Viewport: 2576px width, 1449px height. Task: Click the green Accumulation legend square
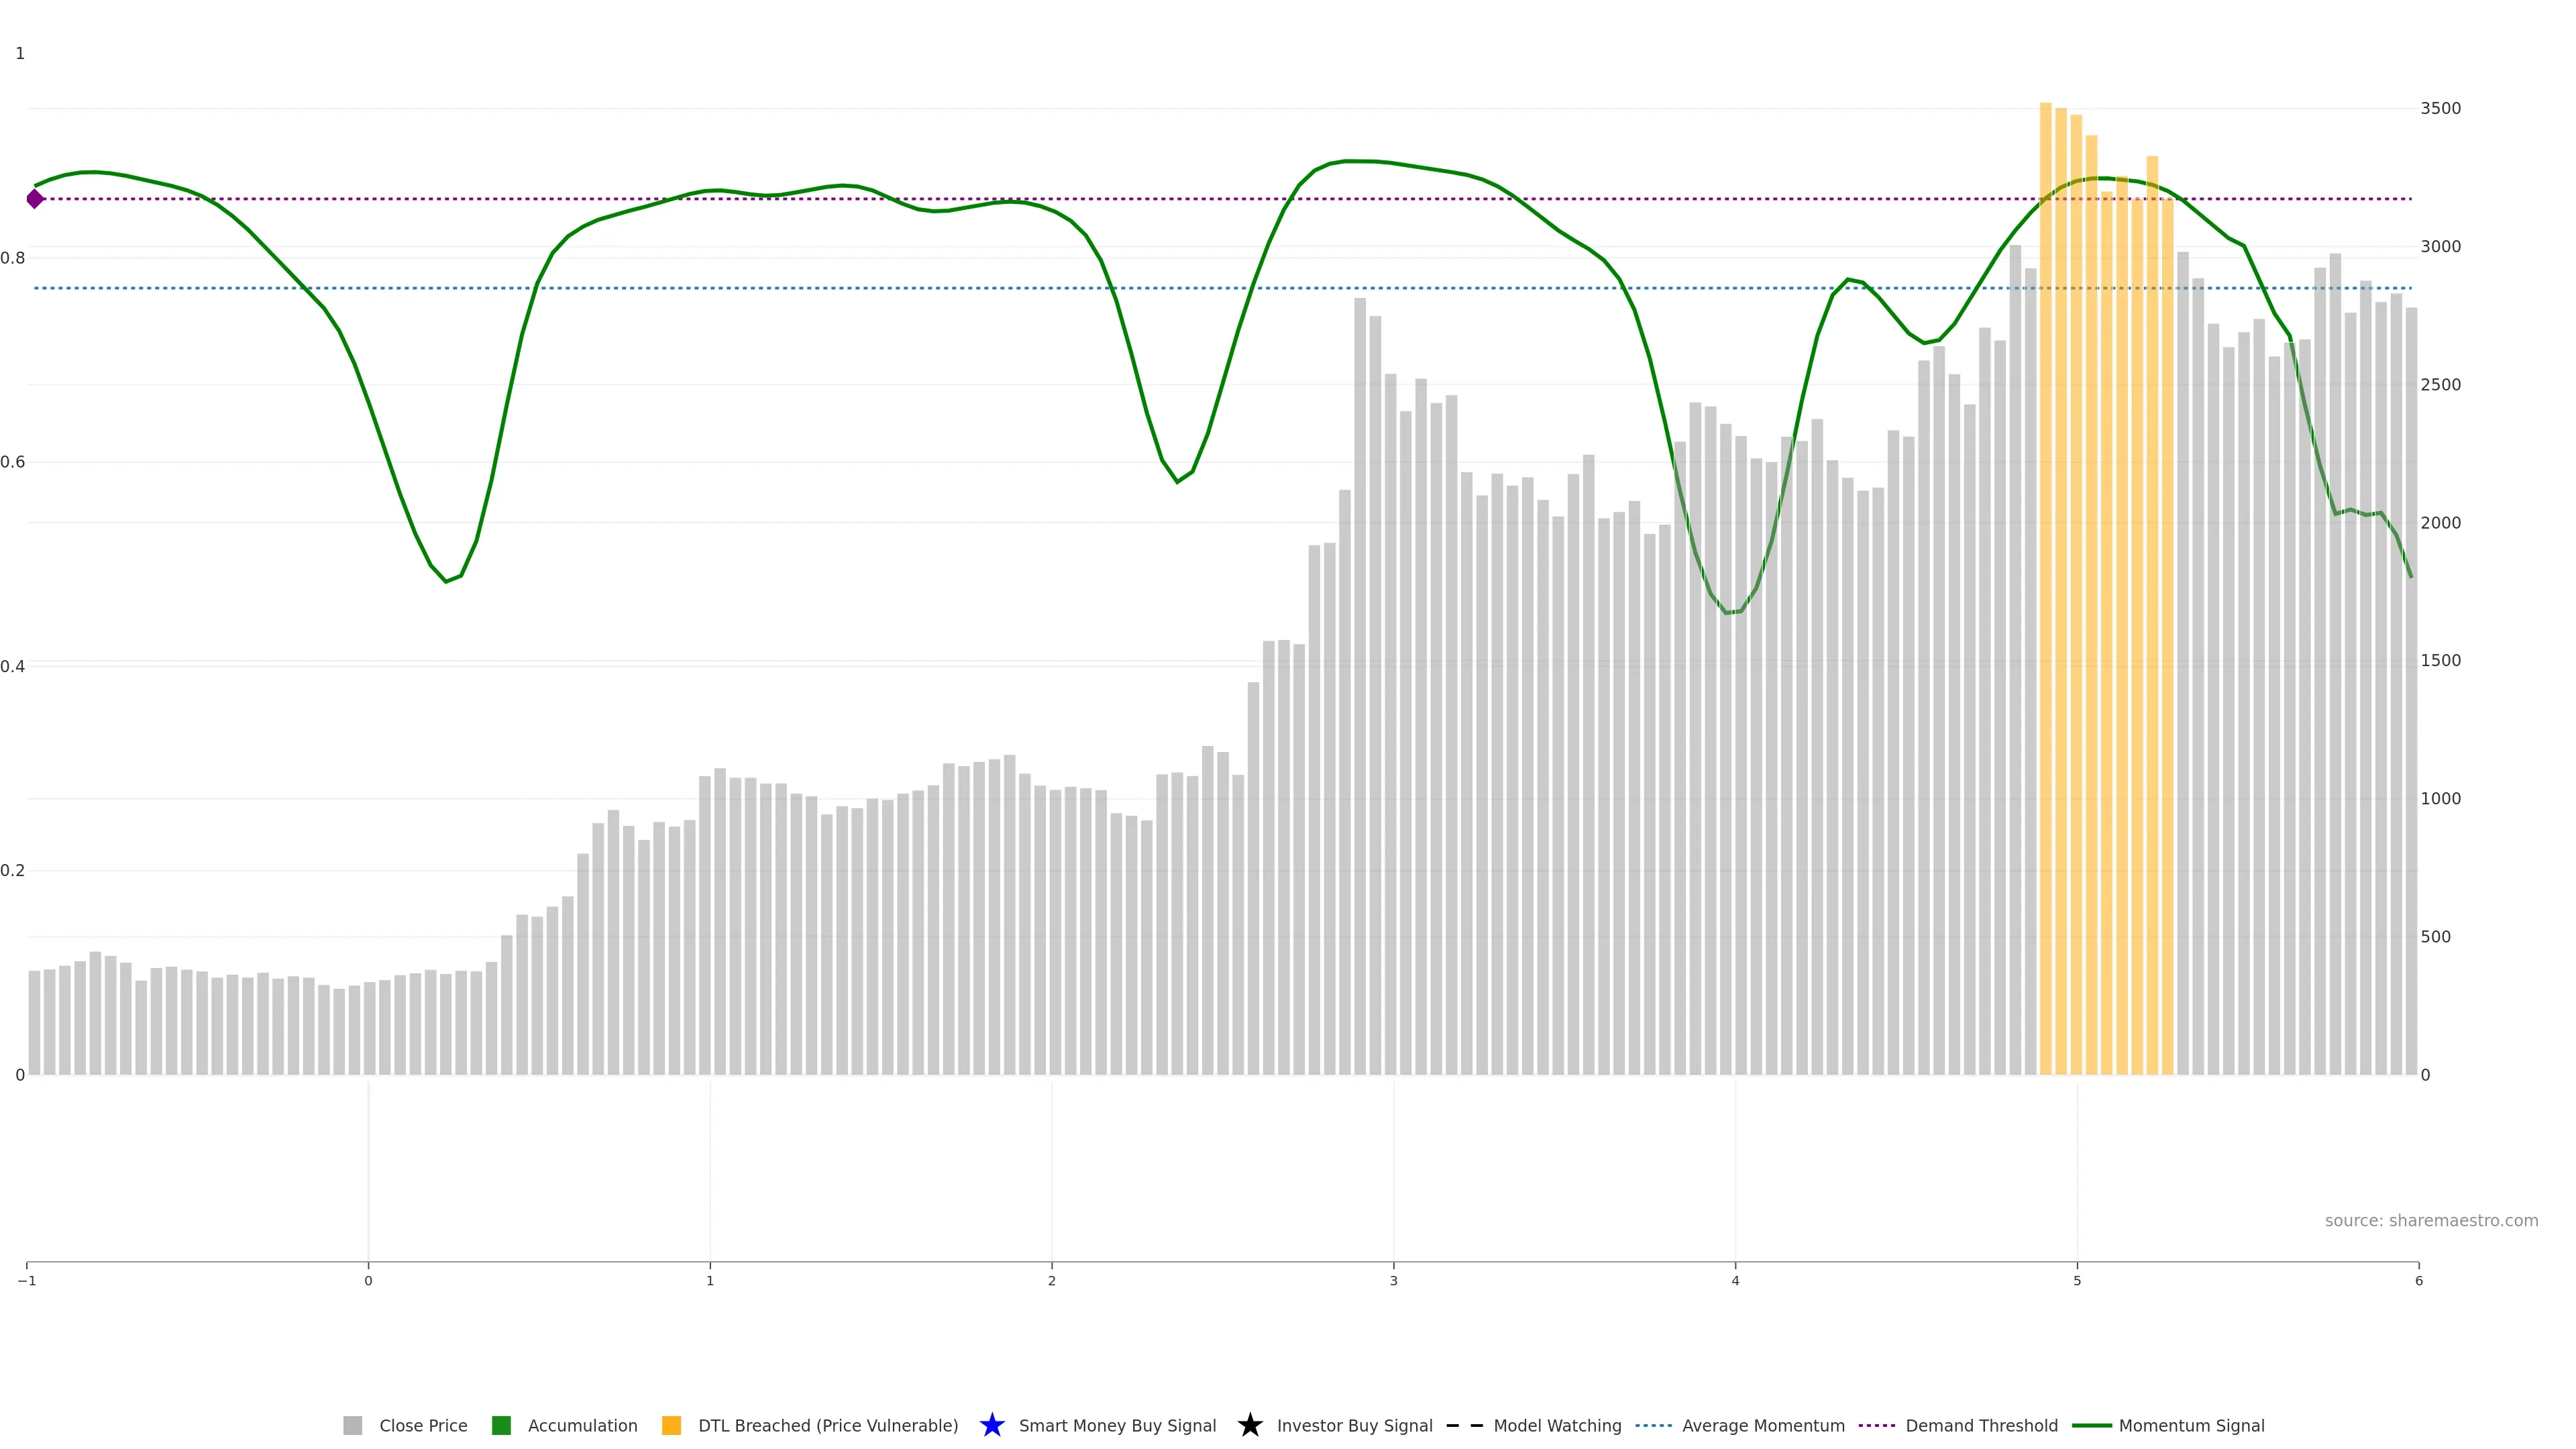pos(501,1425)
